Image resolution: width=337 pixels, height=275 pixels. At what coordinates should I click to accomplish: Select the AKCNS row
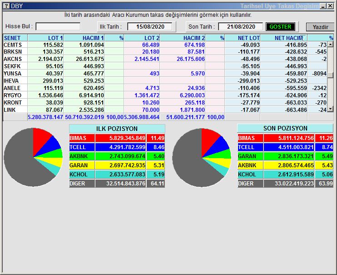[x=165, y=59]
